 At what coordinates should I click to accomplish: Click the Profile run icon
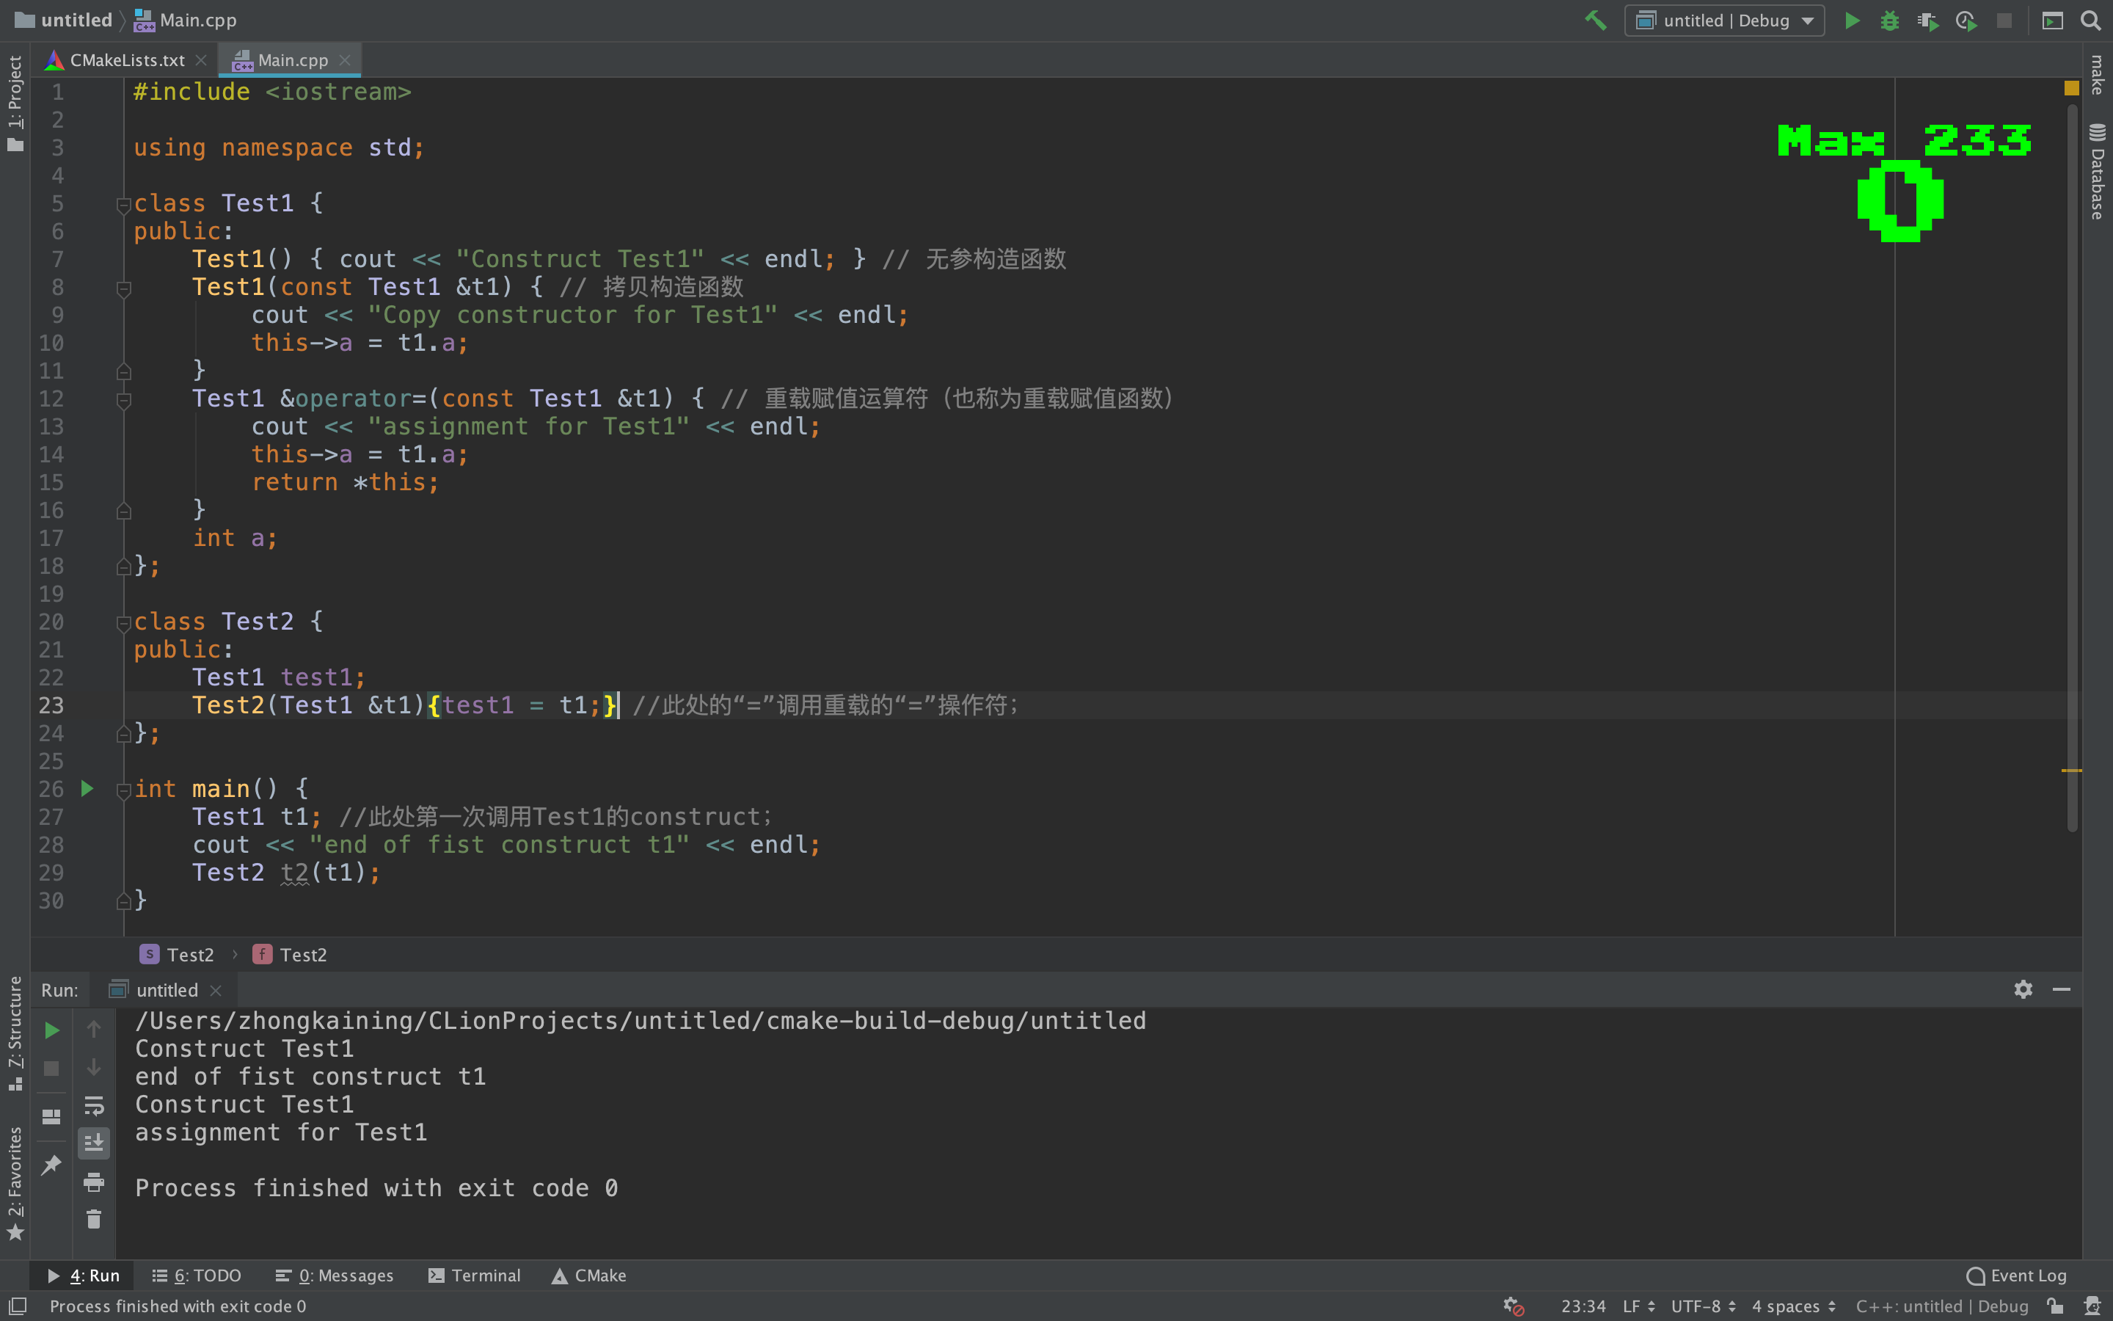[x=1966, y=20]
